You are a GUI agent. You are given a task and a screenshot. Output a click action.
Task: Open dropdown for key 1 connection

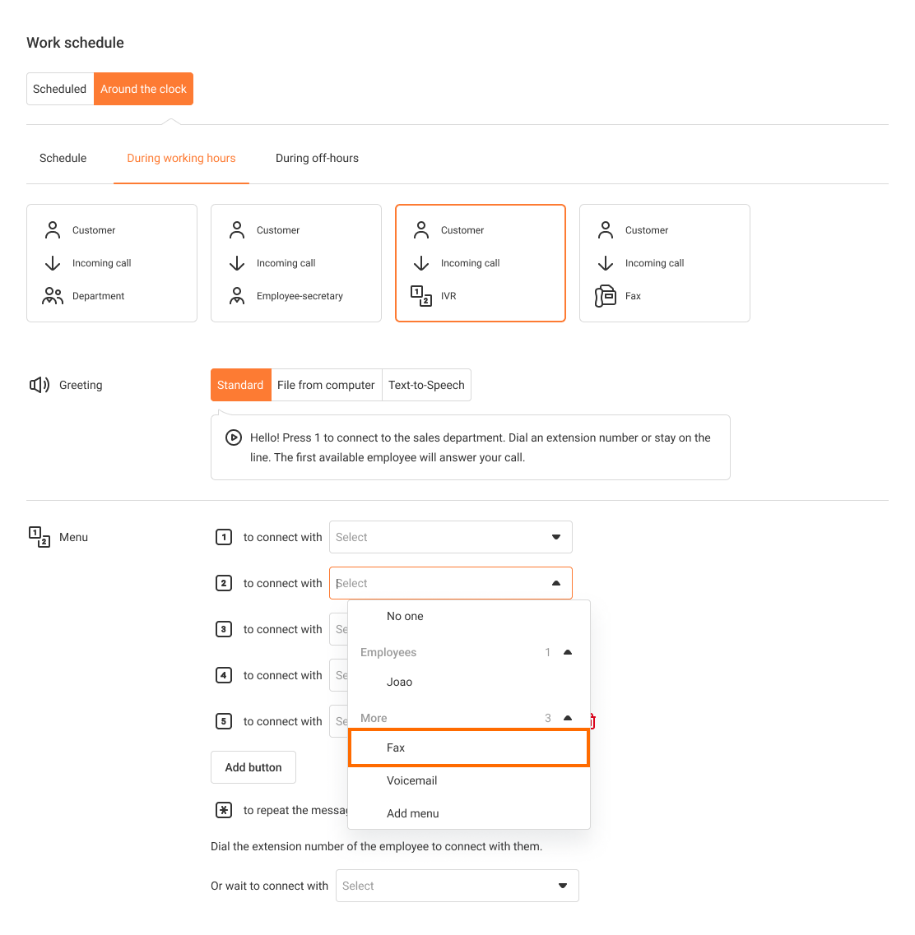tap(450, 537)
